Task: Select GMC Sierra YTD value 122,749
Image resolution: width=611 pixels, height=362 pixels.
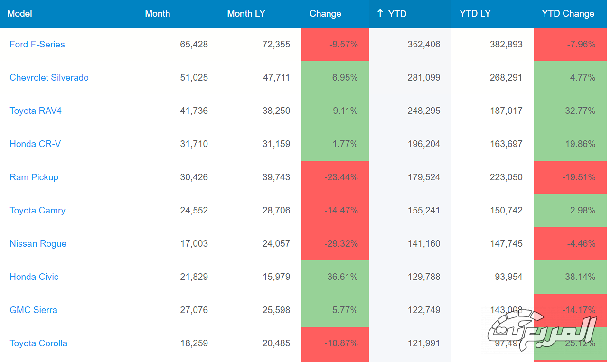Action: [x=424, y=310]
